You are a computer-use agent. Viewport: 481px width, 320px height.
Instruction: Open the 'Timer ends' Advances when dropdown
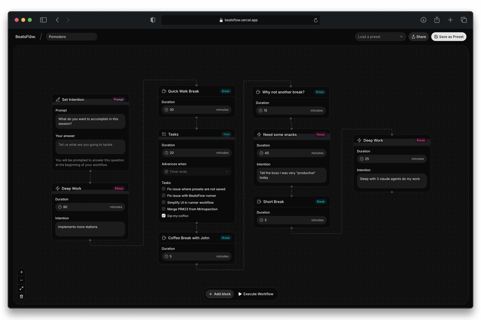click(x=196, y=171)
